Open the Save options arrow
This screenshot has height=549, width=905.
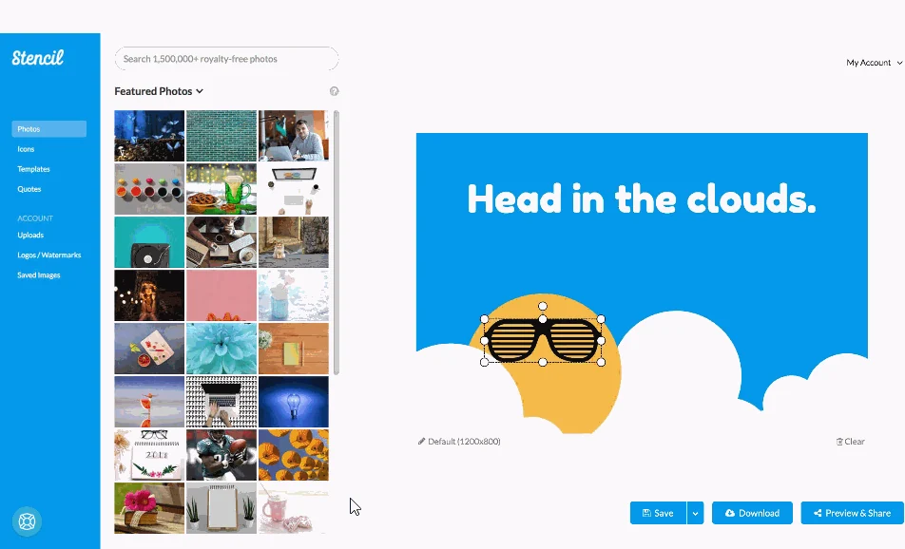pos(696,513)
